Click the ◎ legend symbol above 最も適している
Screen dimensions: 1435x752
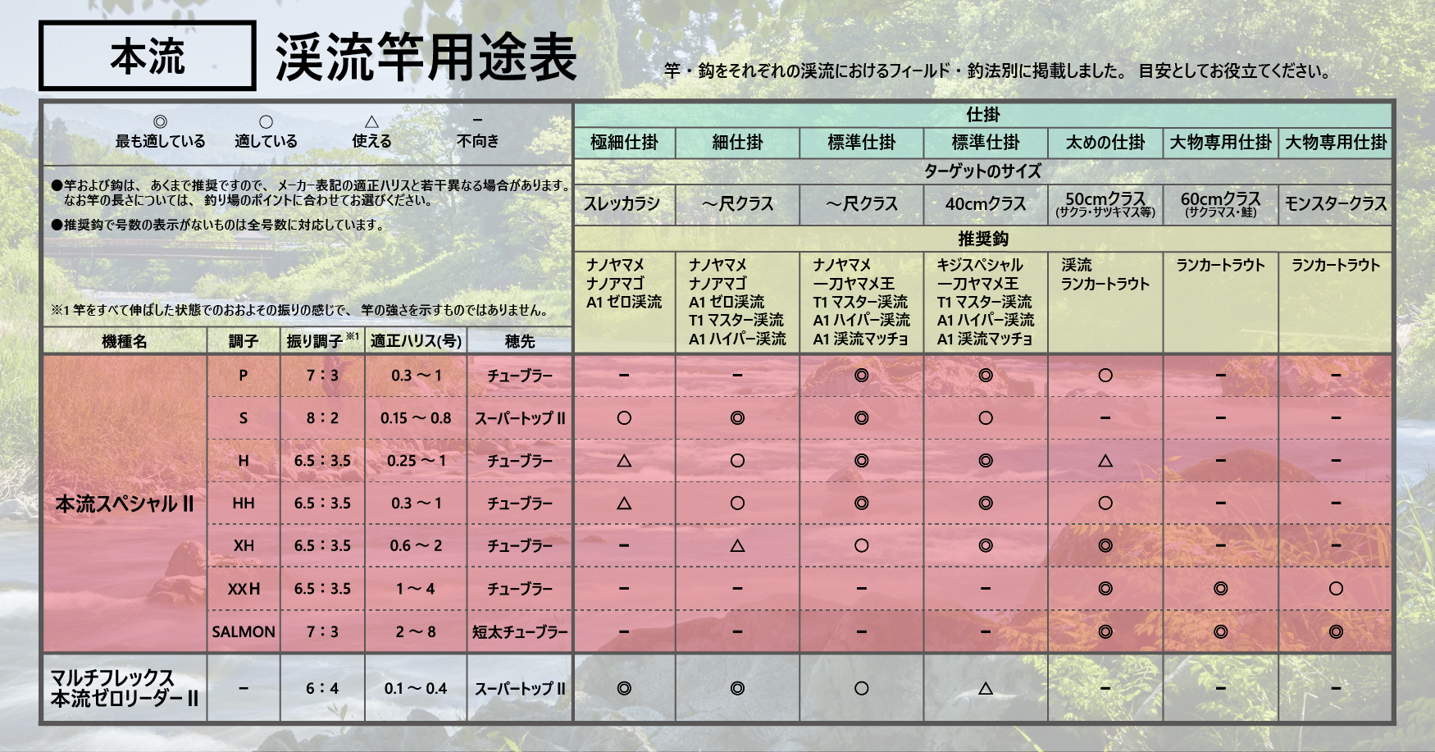click(x=161, y=121)
